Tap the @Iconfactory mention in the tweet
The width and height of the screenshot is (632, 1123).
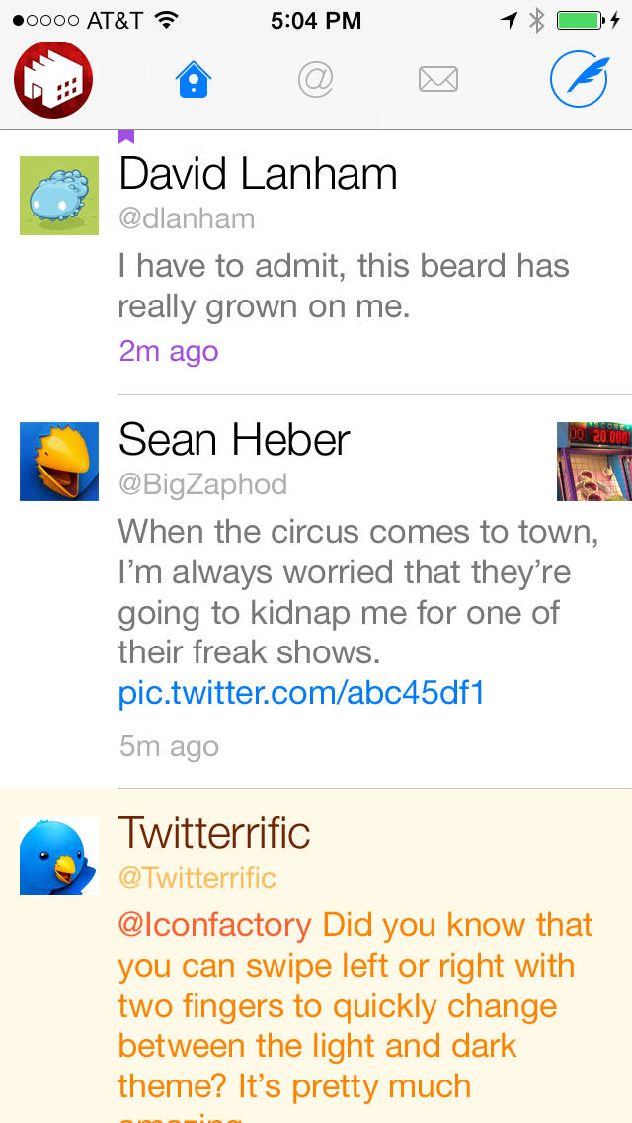(x=214, y=925)
